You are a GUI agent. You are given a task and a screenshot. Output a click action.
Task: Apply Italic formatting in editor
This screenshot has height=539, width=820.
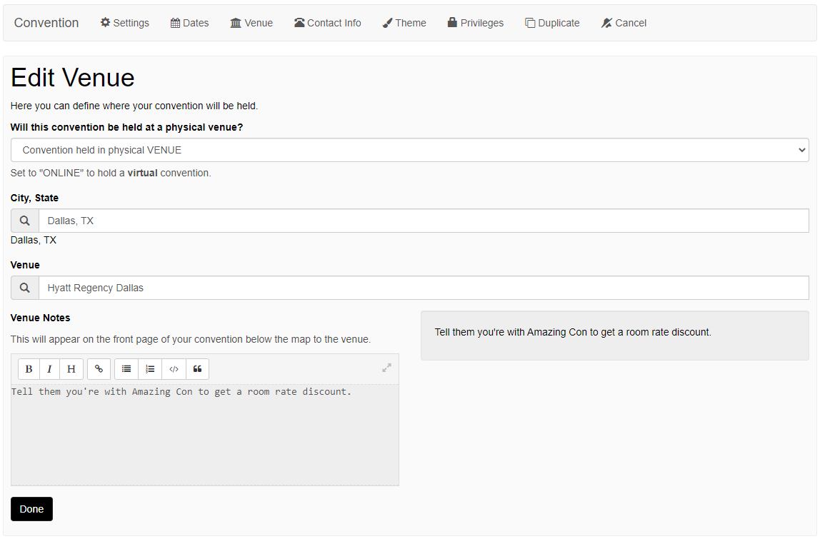pyautogui.click(x=50, y=369)
